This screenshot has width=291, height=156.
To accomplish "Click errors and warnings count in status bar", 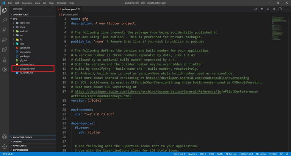I will [8, 154].
